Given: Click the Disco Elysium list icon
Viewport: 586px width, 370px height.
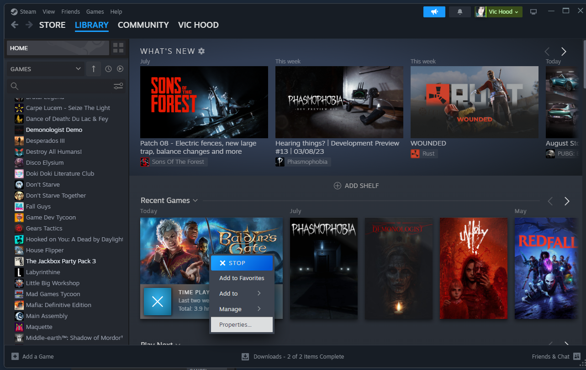Looking at the screenshot, I should [x=19, y=162].
